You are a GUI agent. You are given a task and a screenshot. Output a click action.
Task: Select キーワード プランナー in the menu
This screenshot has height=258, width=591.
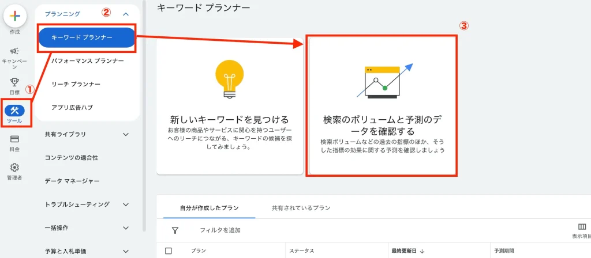[x=87, y=37]
